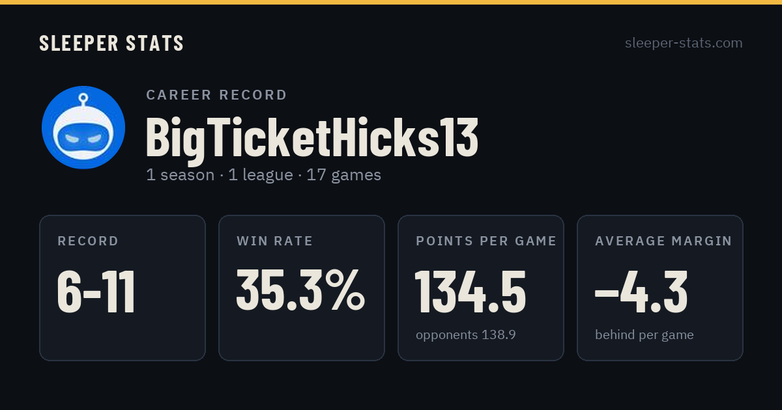Click the 35.3% win rate value
Viewport: 782px width, 410px height.
pyautogui.click(x=300, y=290)
